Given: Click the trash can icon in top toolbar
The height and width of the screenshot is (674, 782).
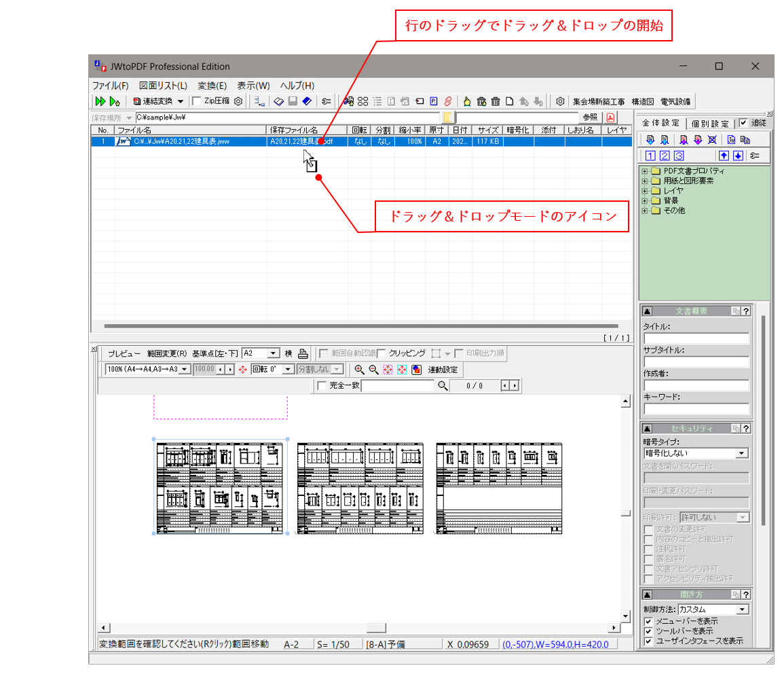Looking at the screenshot, I should pos(496,101).
